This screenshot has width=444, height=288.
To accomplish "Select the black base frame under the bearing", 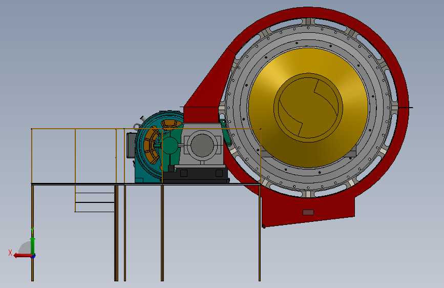I will coord(196,174).
